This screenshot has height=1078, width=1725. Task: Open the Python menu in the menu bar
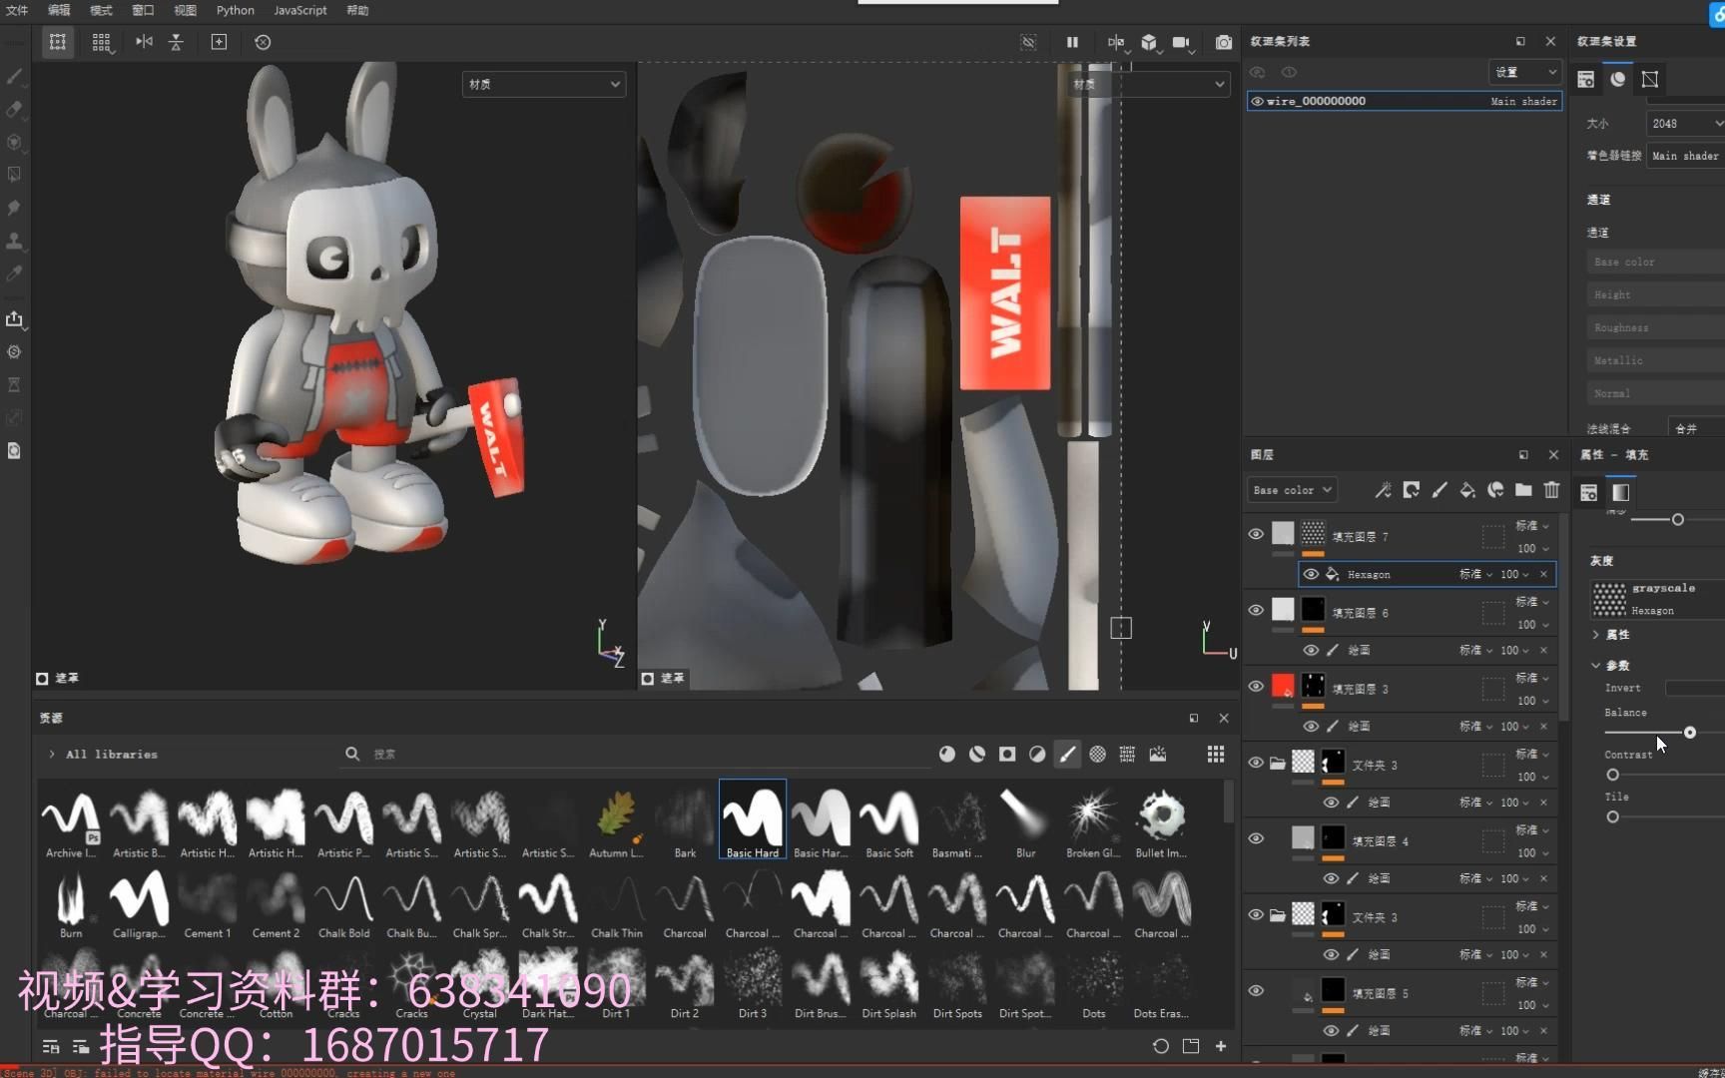click(x=236, y=10)
